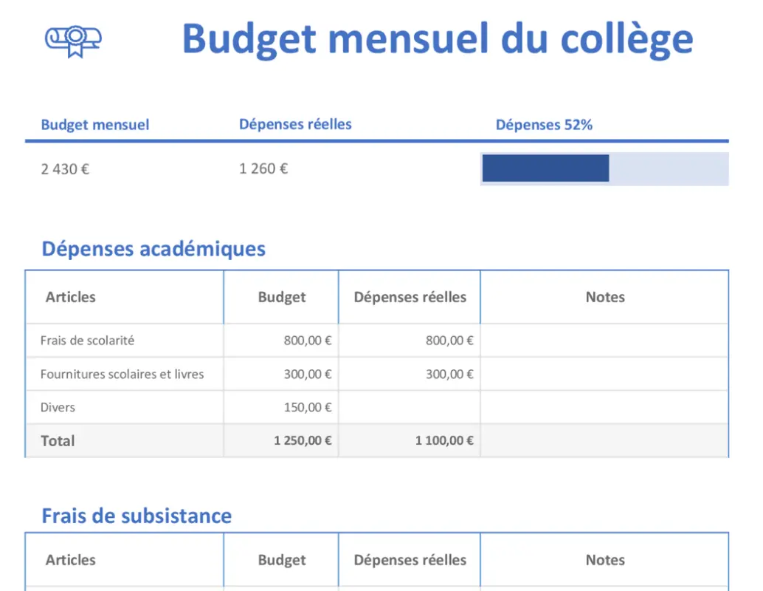Viewport: 763px width, 591px height.
Task: Click the "Dépenses académiques" section heading
Action: [x=153, y=248]
